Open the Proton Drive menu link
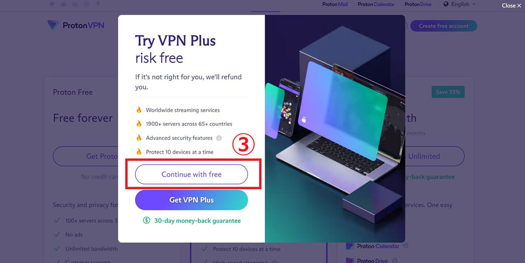This screenshot has width=525, height=263. point(418,4)
